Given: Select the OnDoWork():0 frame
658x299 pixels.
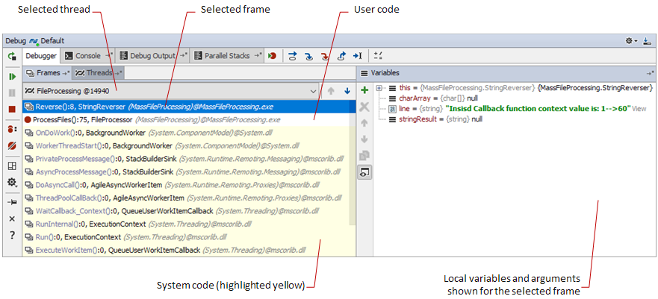Looking at the screenshot, I should pyautogui.click(x=186, y=133).
